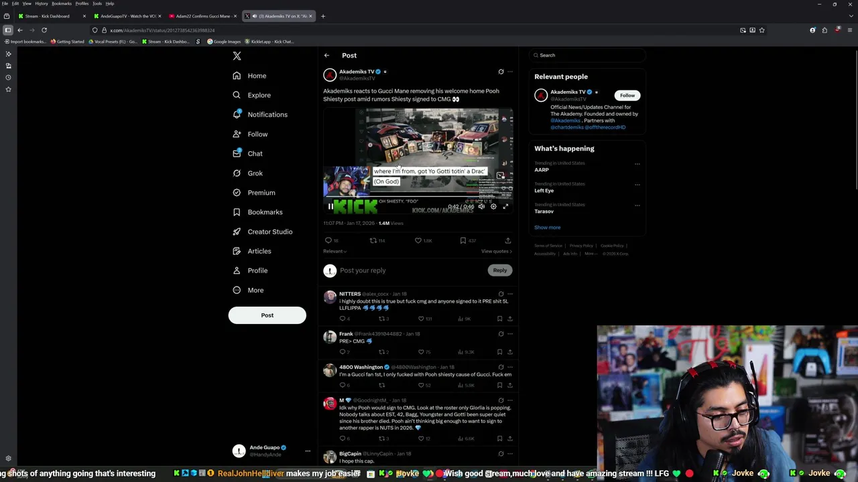Bookmark the NITTERS reply
The height and width of the screenshot is (482, 858).
tap(499, 319)
